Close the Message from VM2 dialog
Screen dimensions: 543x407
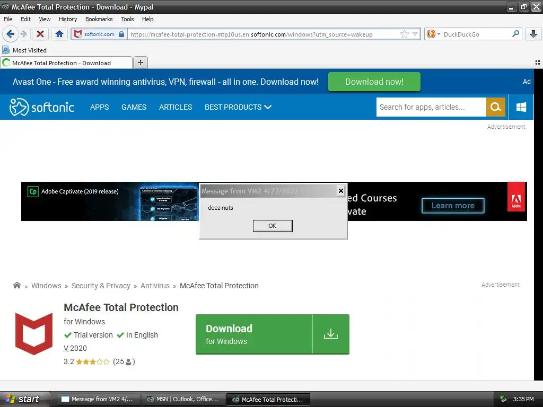coord(341,191)
